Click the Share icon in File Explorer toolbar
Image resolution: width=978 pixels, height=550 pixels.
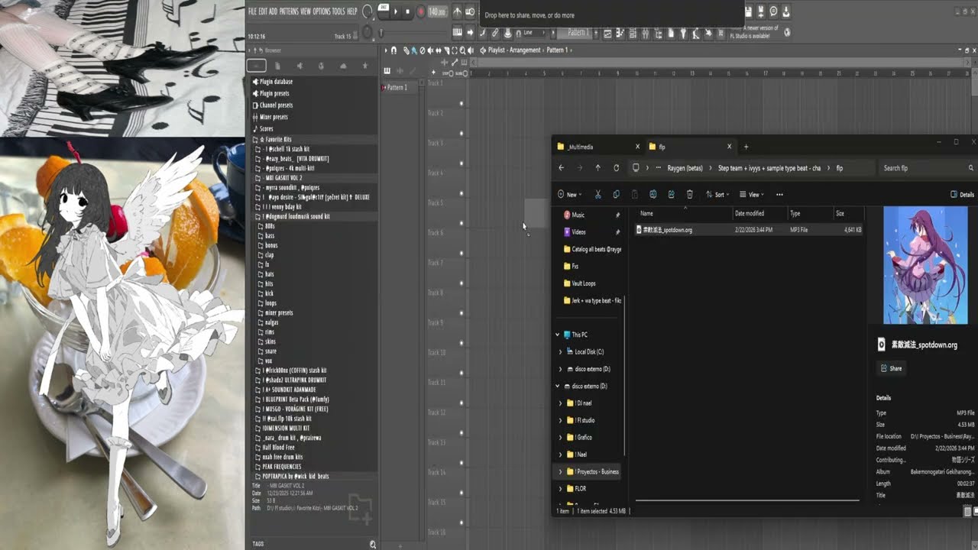(671, 195)
